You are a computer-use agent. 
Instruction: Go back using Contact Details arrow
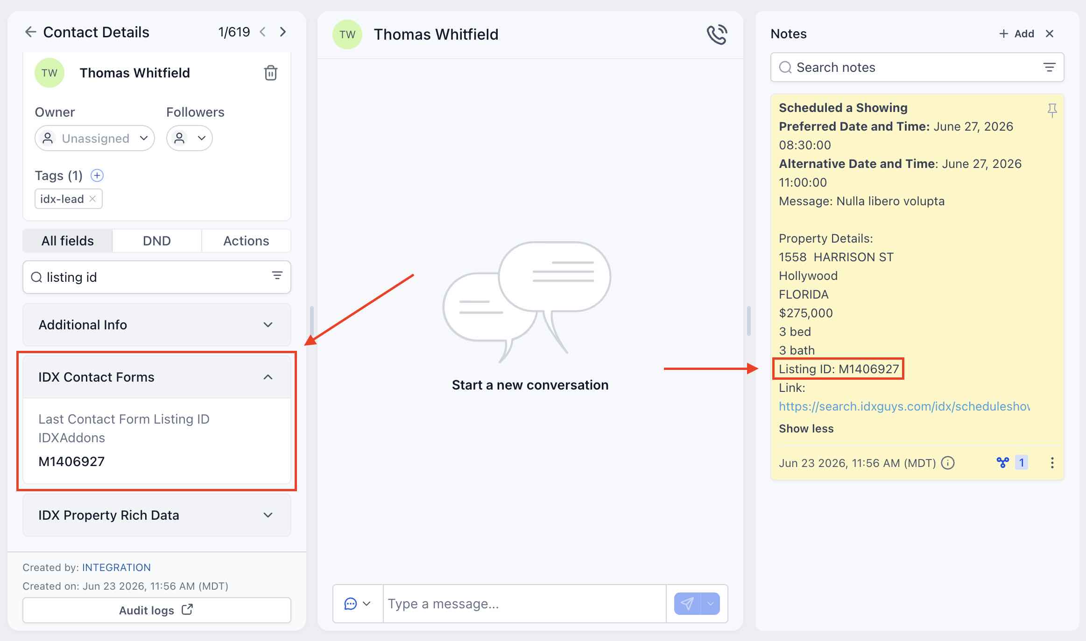click(30, 32)
